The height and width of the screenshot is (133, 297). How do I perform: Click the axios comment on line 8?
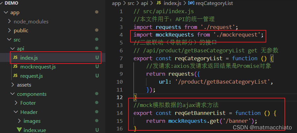click(208, 66)
